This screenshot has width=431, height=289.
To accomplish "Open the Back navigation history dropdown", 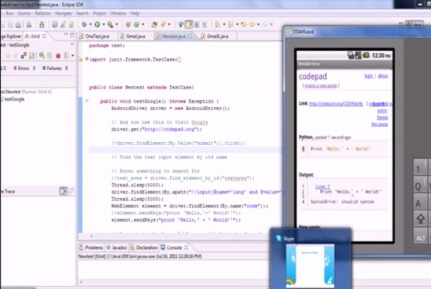I will tap(258, 24).
